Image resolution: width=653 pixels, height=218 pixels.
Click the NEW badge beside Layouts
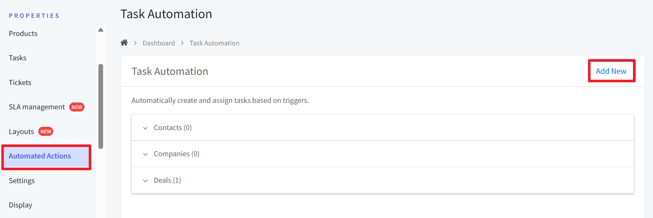(x=46, y=132)
